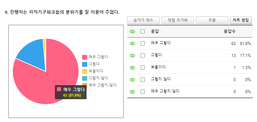Click eye icon for 그렇다 response
The width and height of the screenshot is (257, 122).
[x=132, y=56]
